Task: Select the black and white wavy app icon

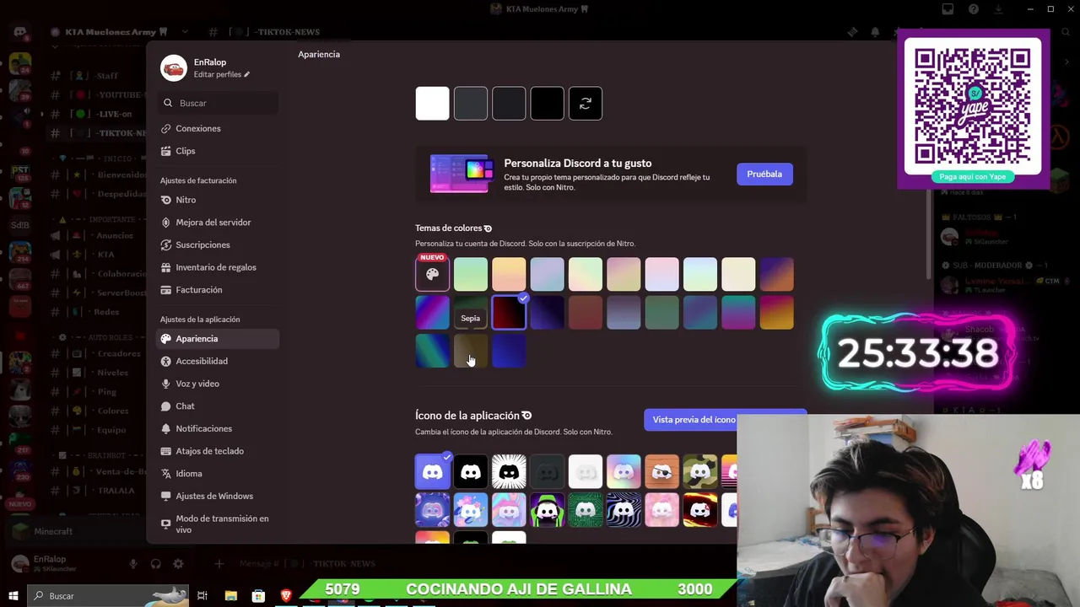Action: point(624,510)
